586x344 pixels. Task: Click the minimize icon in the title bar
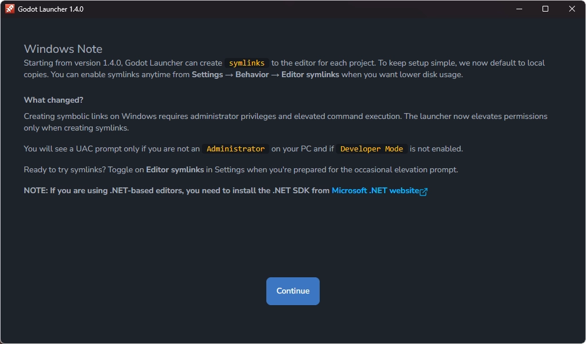click(519, 9)
